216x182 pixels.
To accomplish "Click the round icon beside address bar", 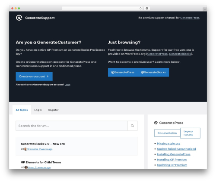I will (x=147, y=8).
